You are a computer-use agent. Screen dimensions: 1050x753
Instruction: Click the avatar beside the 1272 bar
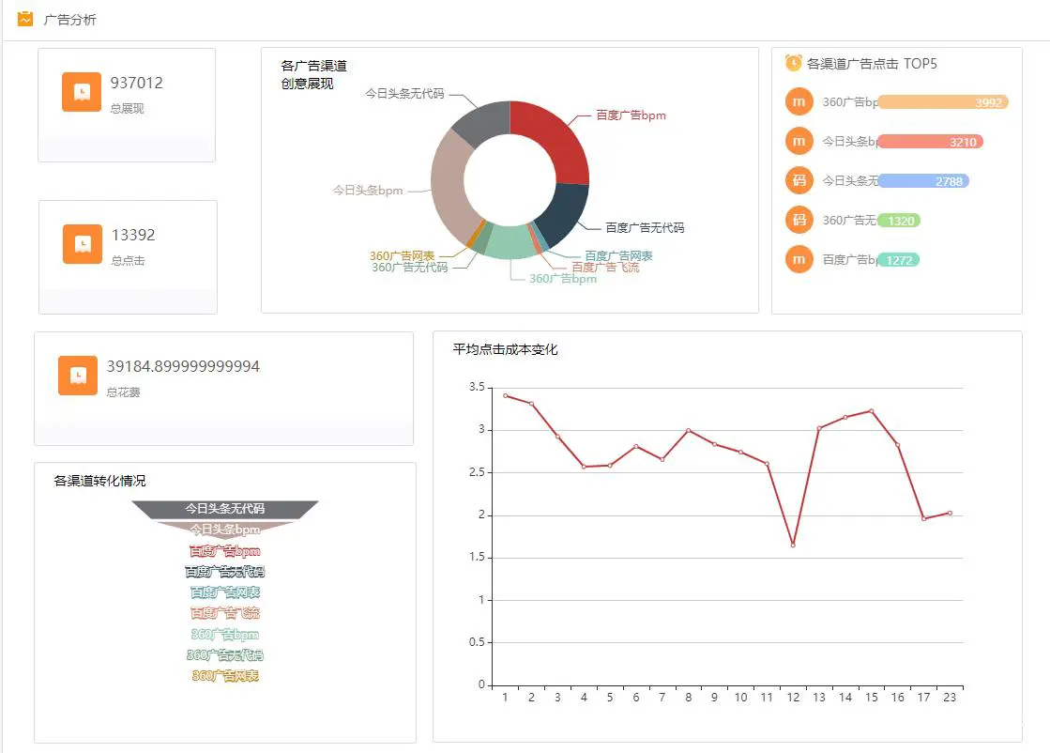[x=799, y=259]
